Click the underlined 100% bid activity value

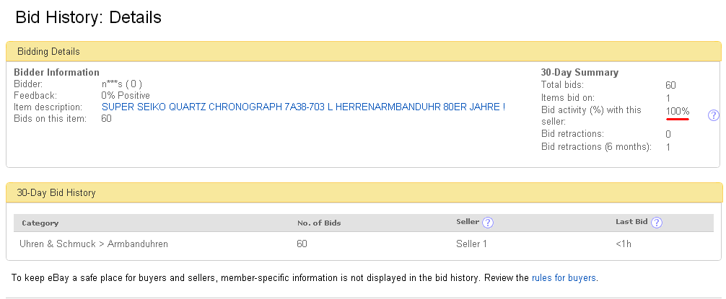tap(678, 111)
